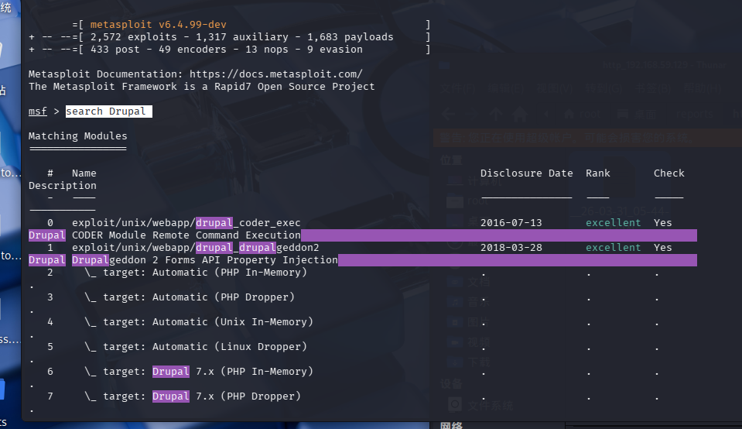This screenshot has height=429, width=742.
Task: Click the Home icon in Thunar toolbar
Action: (520, 114)
